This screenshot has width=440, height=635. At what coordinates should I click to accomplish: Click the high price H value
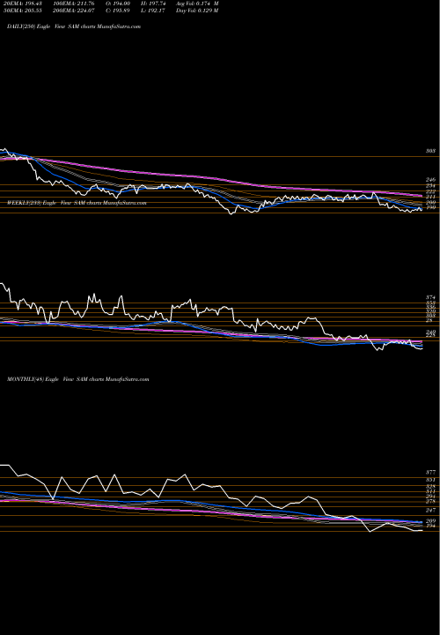[151, 4]
